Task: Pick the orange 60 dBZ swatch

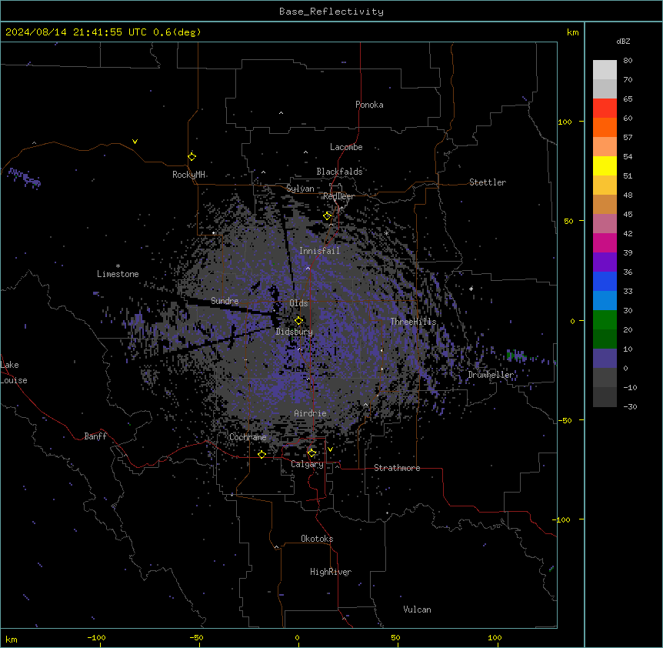Action: coord(605,127)
